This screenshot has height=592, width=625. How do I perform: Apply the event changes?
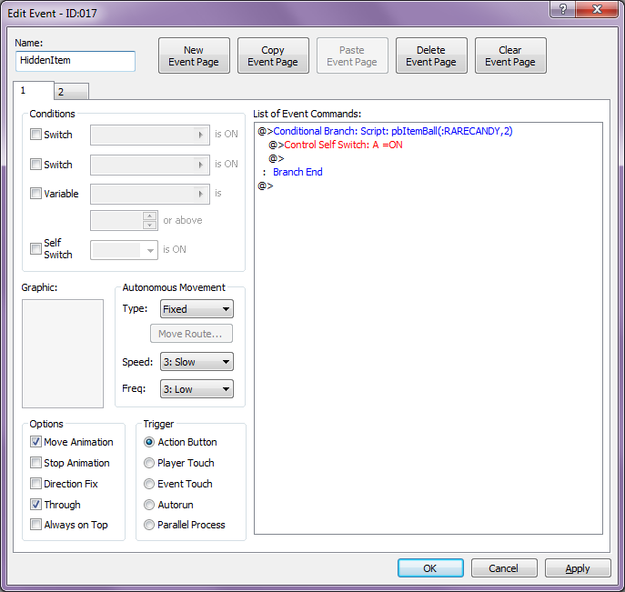click(x=578, y=568)
